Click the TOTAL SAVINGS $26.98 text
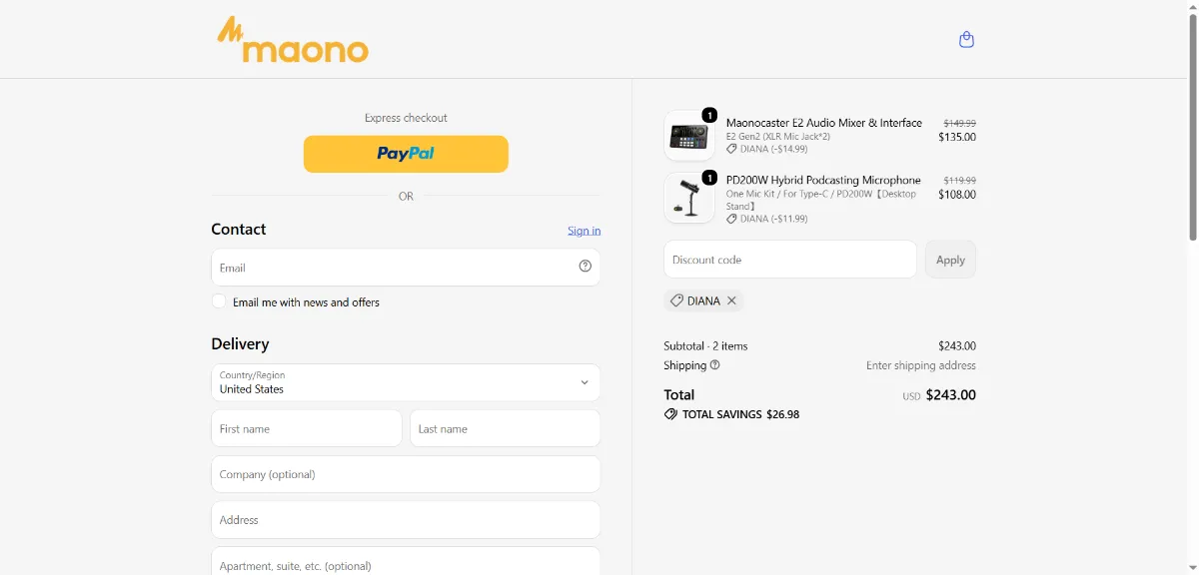This screenshot has width=1199, height=575. [740, 414]
